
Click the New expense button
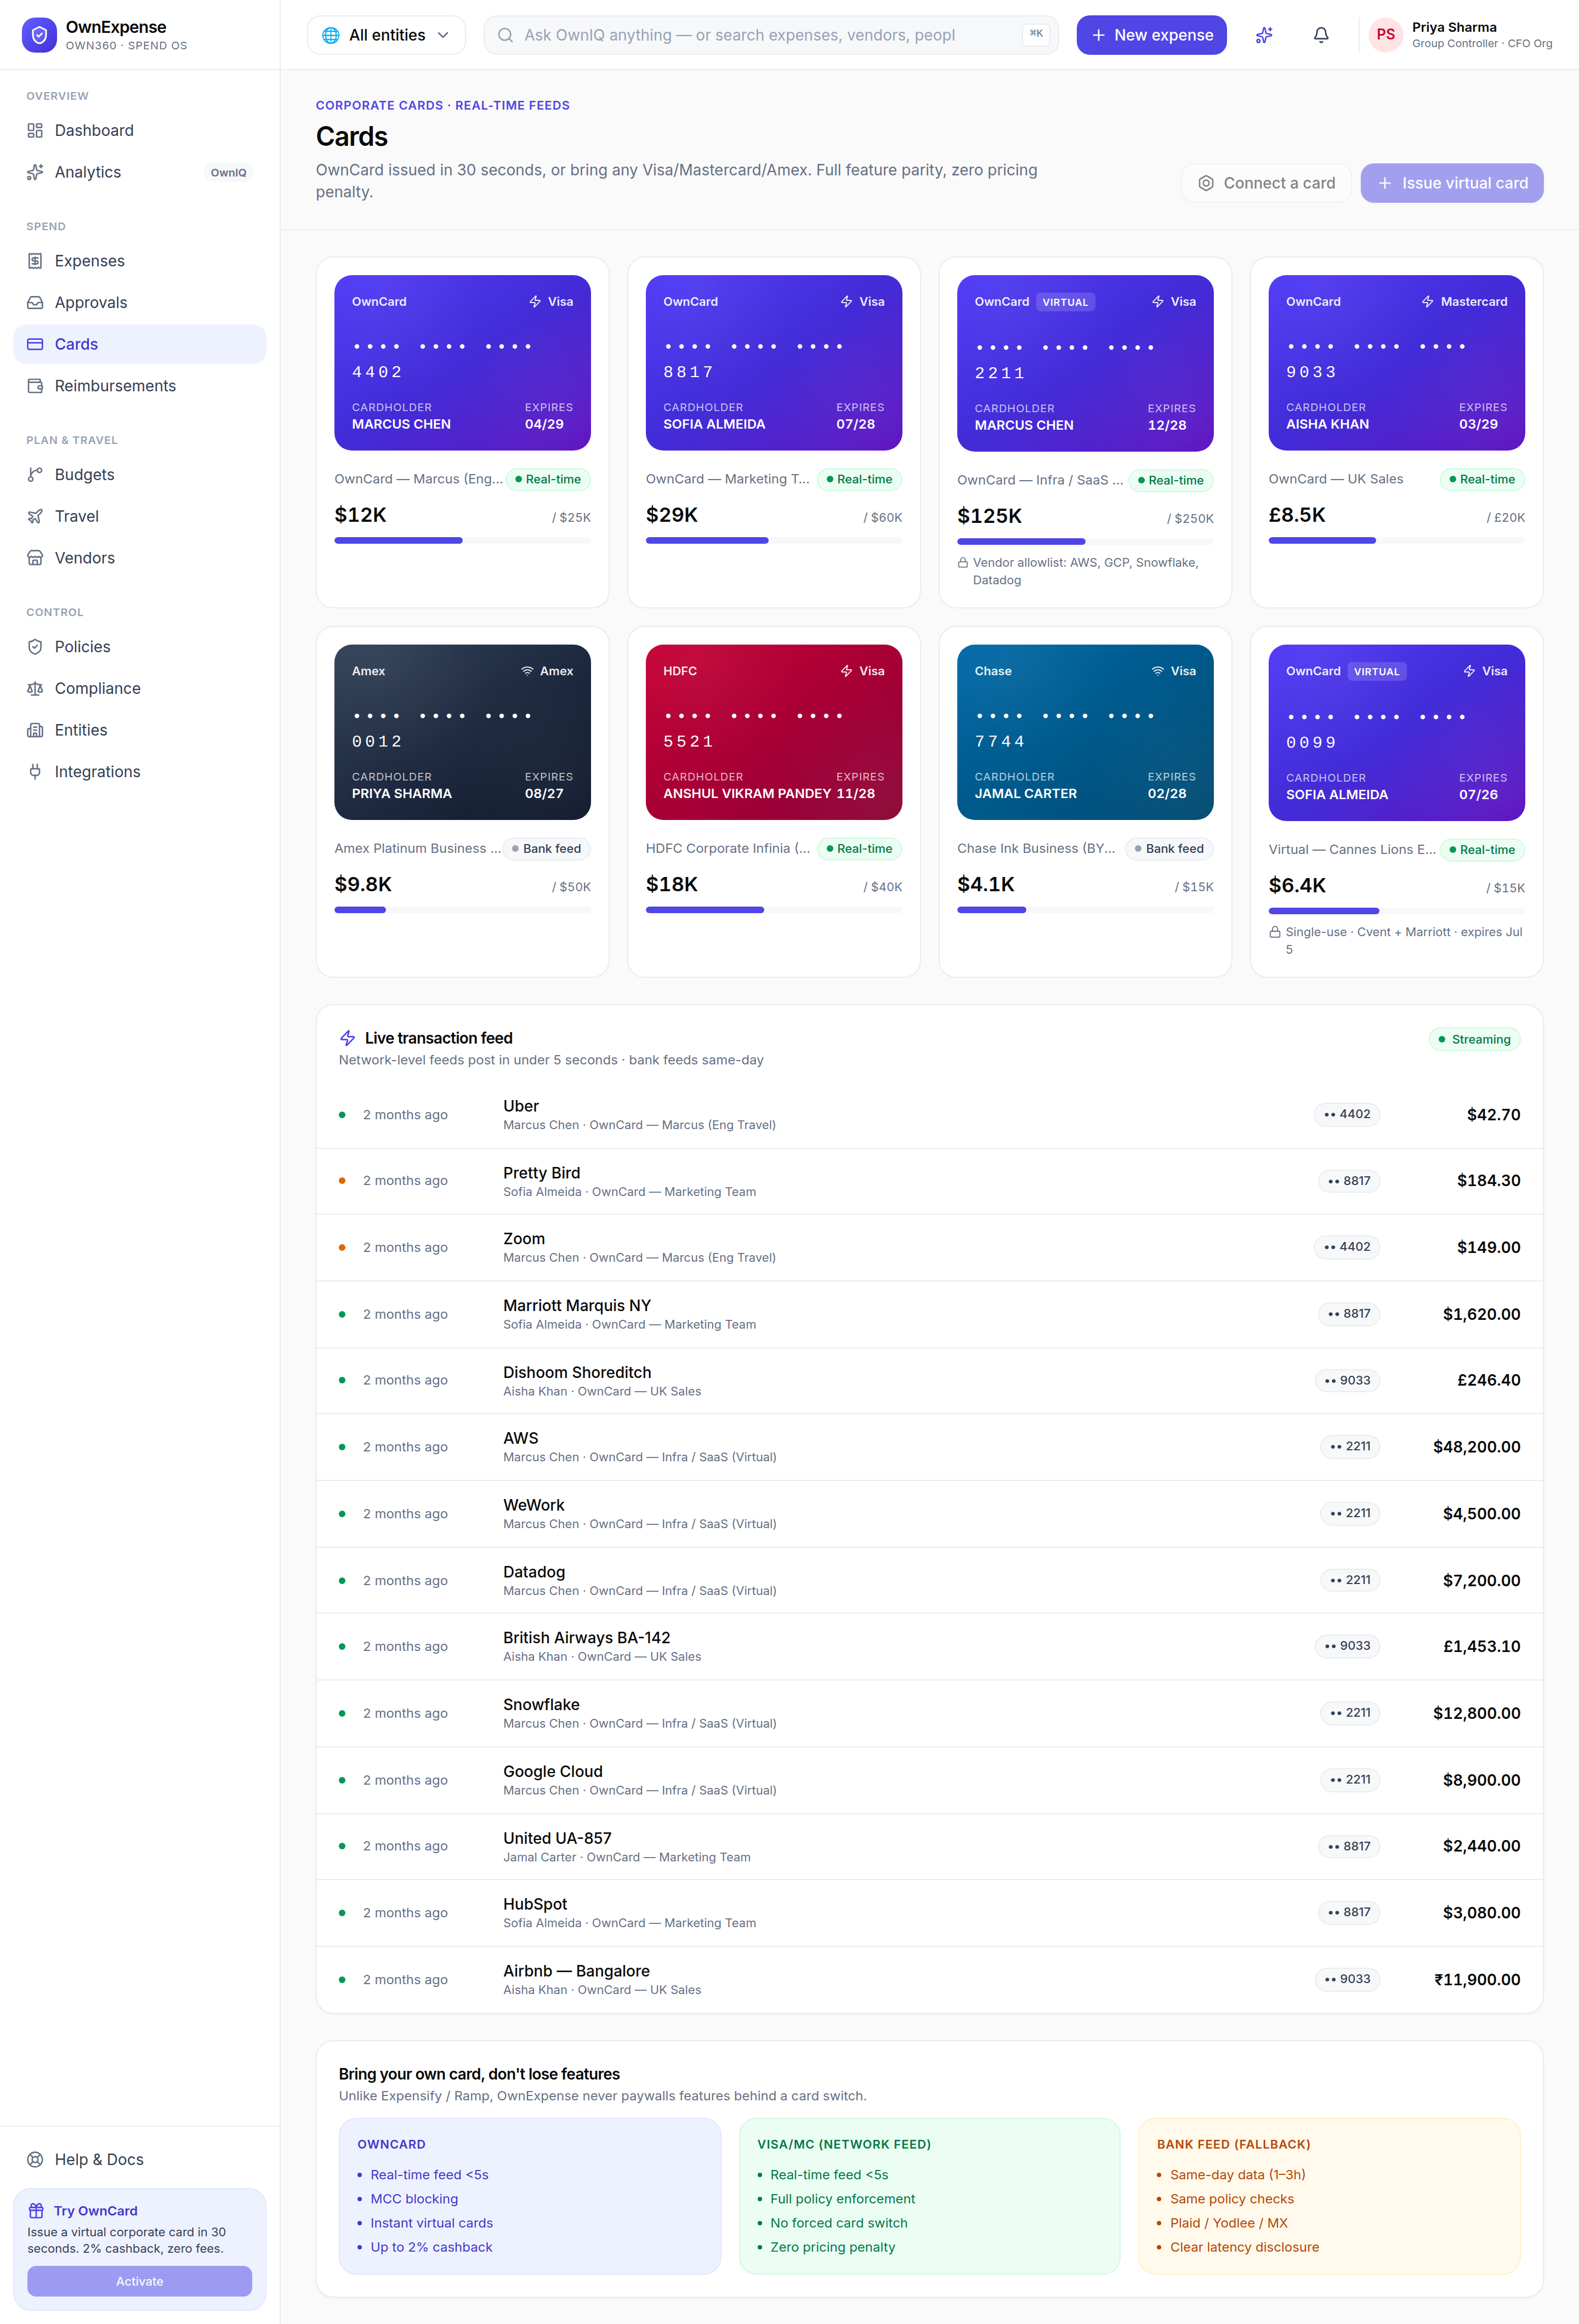[1151, 35]
